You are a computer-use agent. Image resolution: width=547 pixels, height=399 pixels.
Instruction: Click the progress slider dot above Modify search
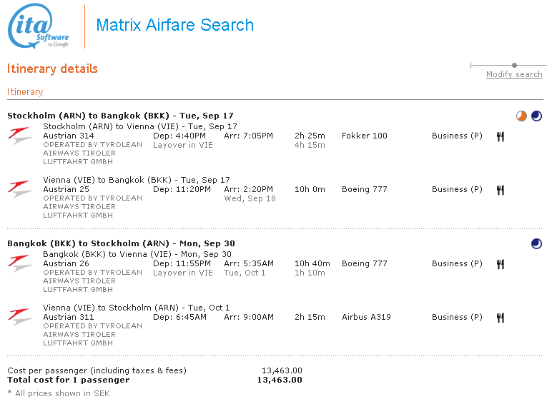coord(514,65)
